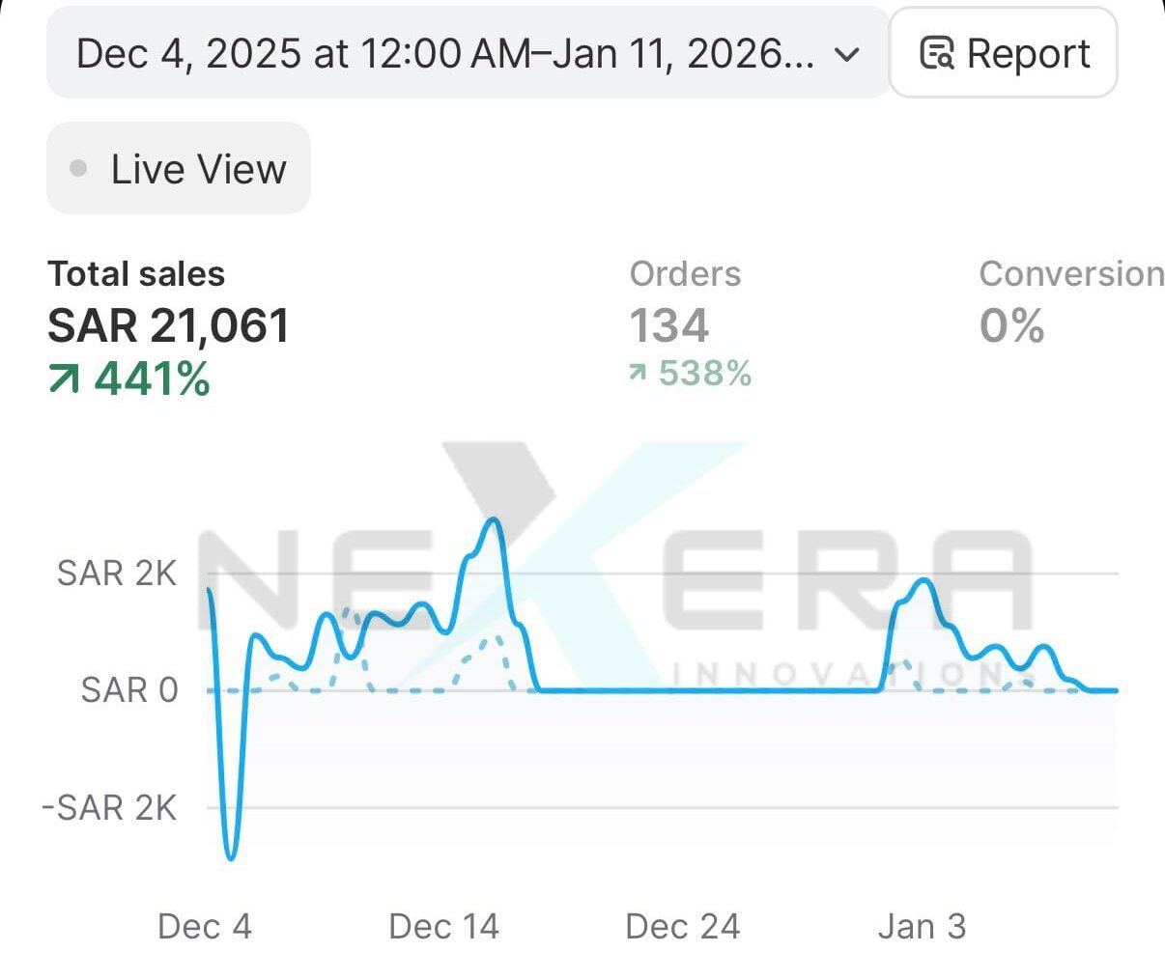Image resolution: width=1165 pixels, height=980 pixels.
Task: Click the Report magnifier document icon
Action: coord(936,53)
